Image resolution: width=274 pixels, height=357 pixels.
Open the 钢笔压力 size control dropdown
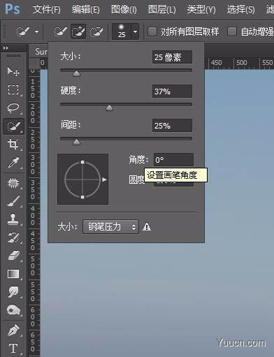[x=110, y=226]
